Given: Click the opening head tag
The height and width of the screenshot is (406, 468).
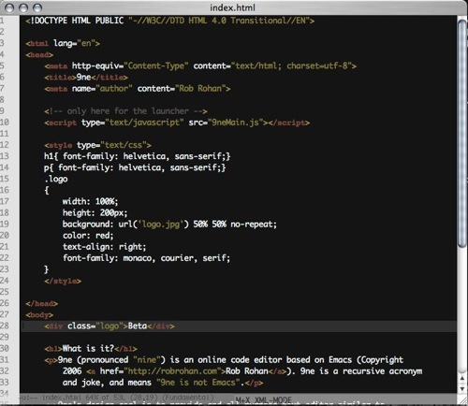Looking at the screenshot, I should click(39, 55).
